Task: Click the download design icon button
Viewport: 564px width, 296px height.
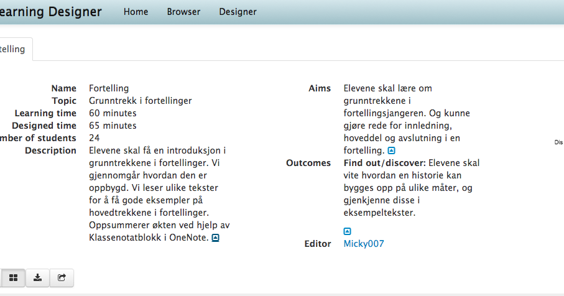Action: [x=38, y=277]
